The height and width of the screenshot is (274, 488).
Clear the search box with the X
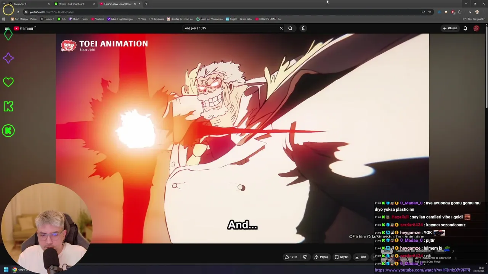[281, 28]
